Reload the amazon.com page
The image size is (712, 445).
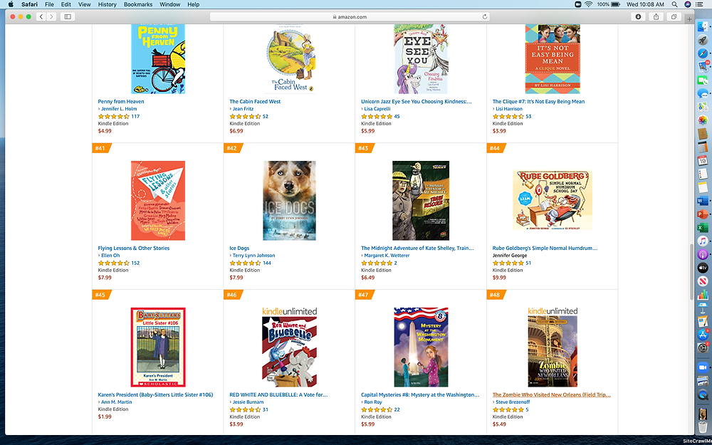(484, 17)
